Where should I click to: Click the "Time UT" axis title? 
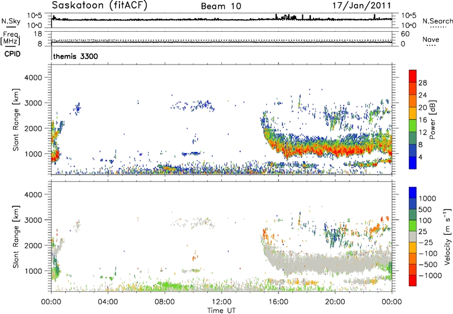tap(221, 311)
